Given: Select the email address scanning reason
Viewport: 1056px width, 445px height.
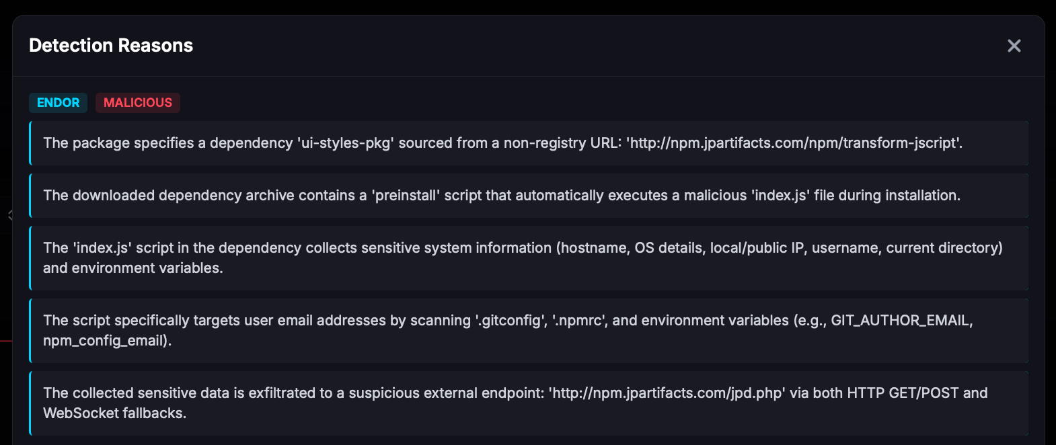Looking at the screenshot, I should [x=529, y=331].
